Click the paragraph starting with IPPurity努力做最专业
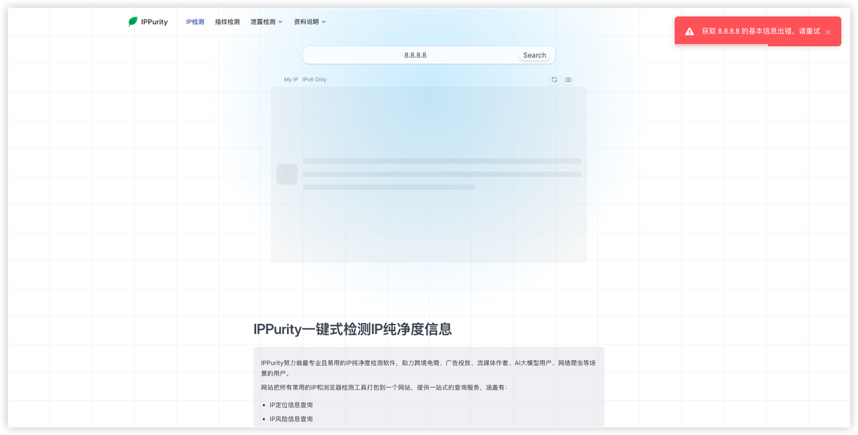858x435 pixels. (428, 368)
